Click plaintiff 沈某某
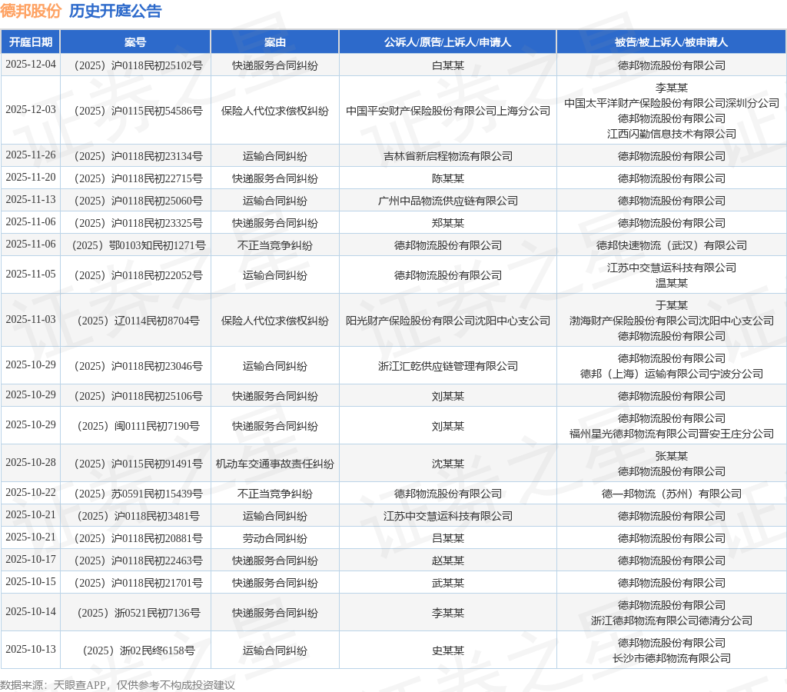The height and width of the screenshot is (692, 787). click(448, 464)
